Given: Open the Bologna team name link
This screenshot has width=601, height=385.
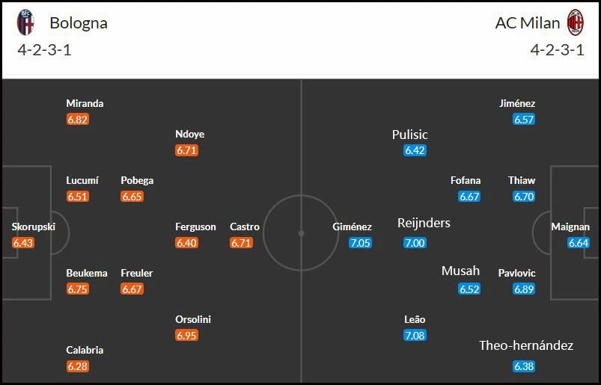Looking at the screenshot, I should pyautogui.click(x=79, y=23).
